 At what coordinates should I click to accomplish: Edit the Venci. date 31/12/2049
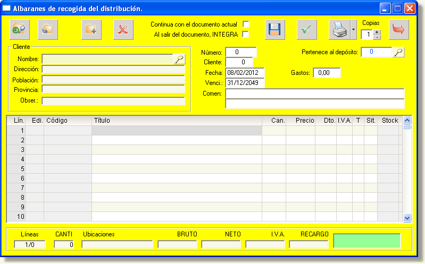[245, 83]
